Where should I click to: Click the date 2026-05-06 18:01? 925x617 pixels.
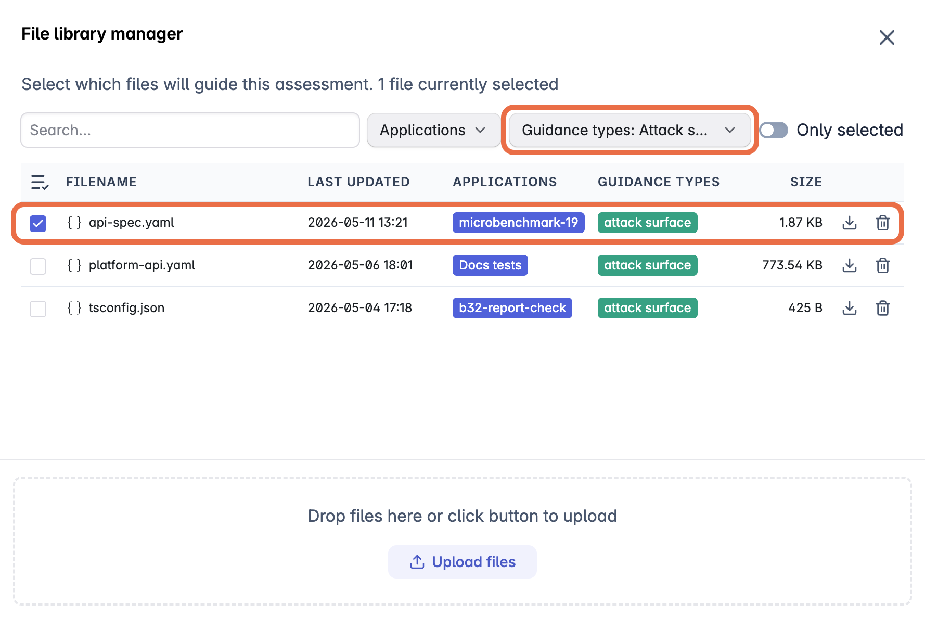tap(360, 265)
